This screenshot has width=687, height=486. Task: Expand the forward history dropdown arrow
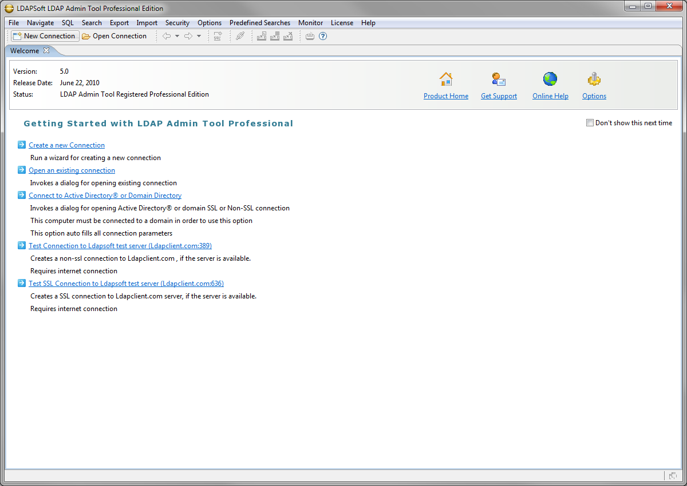point(199,36)
